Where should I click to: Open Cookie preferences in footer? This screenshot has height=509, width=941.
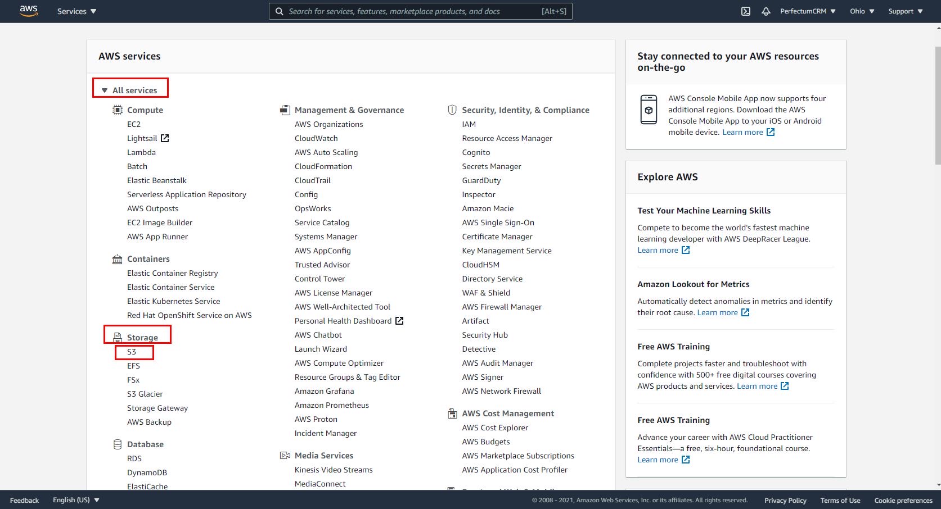click(x=903, y=500)
